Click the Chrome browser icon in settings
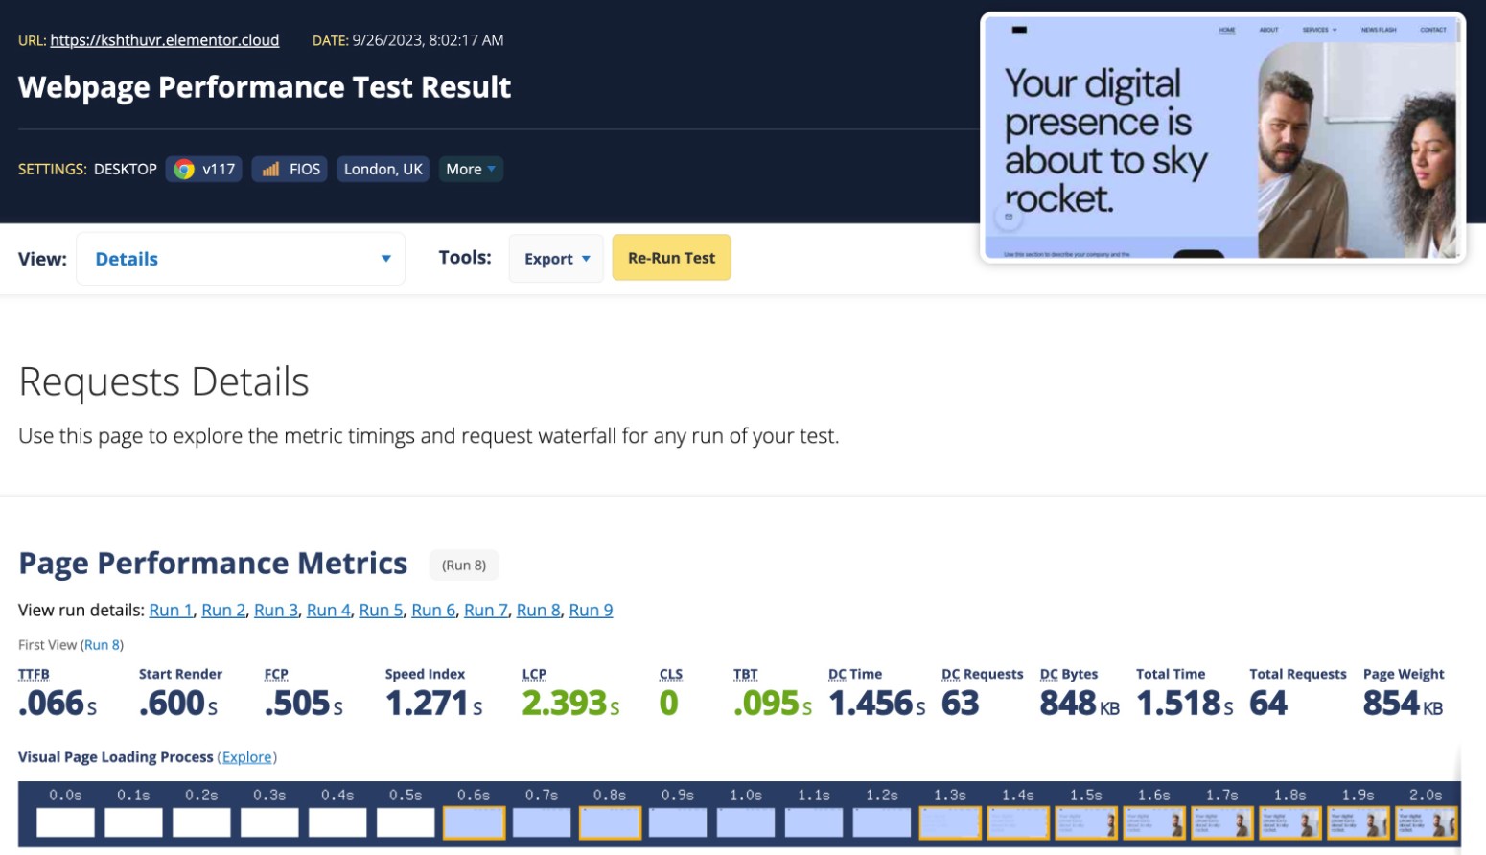 click(x=184, y=170)
